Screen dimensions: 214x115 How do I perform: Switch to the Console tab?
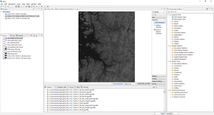pos(85,87)
